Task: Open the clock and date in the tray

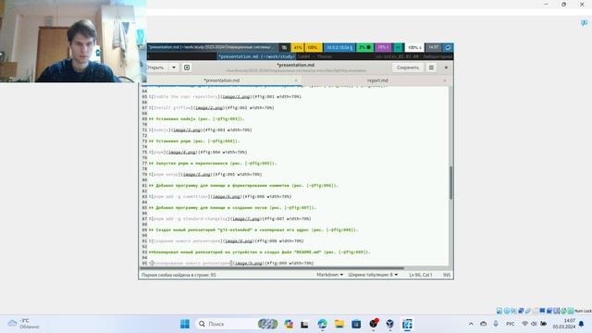Action: [564, 324]
